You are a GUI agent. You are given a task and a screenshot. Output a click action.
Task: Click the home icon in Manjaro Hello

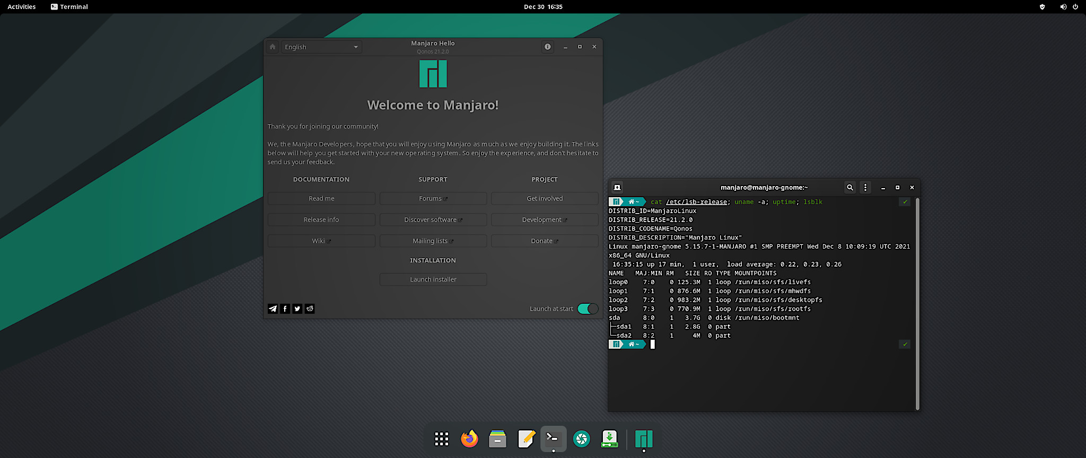[273, 47]
